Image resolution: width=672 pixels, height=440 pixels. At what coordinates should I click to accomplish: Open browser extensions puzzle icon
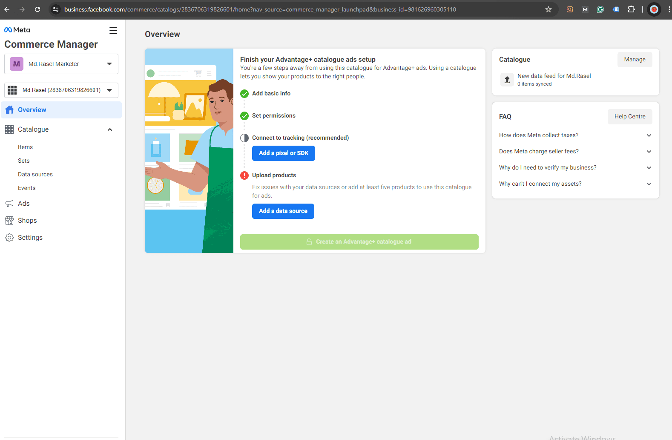tap(631, 9)
